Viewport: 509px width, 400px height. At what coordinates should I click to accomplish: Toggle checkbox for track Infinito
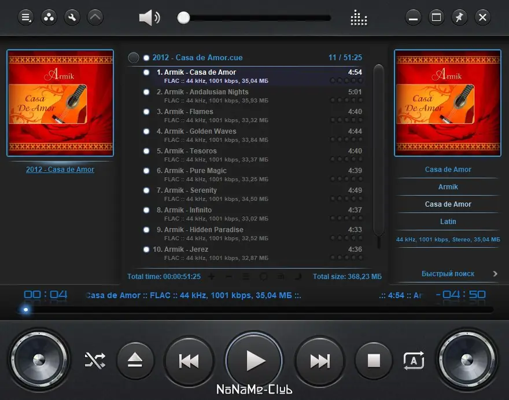[146, 210]
